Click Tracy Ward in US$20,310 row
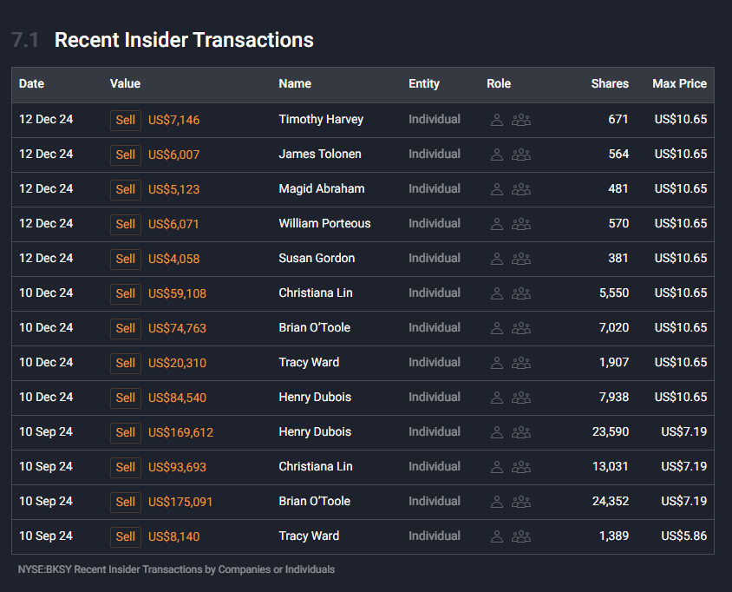The image size is (732, 592). 309,363
